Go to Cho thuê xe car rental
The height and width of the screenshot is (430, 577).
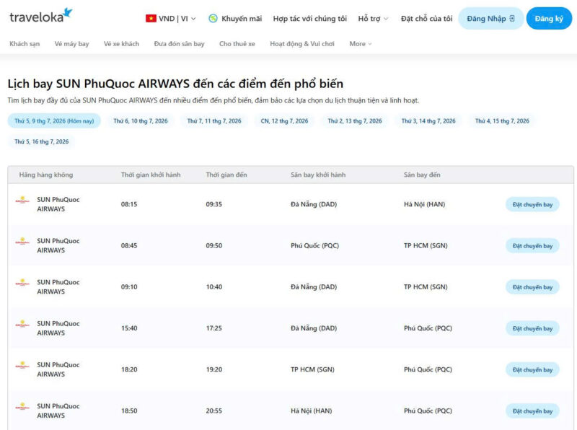[x=237, y=44]
